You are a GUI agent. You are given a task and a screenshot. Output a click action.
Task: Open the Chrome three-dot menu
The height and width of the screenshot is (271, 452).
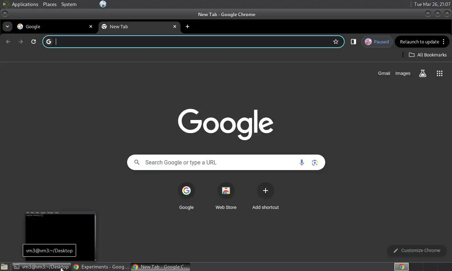444,42
